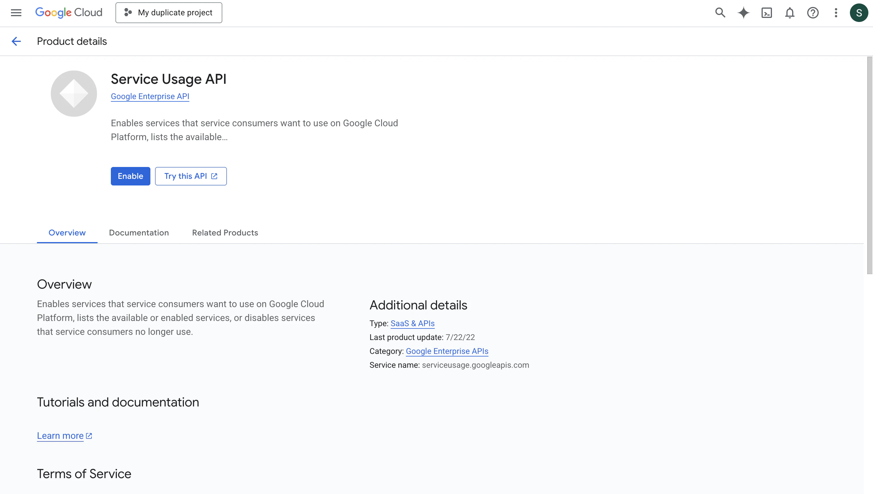The width and height of the screenshot is (873, 494).
Task: Open the help question mark menu
Action: (x=813, y=13)
